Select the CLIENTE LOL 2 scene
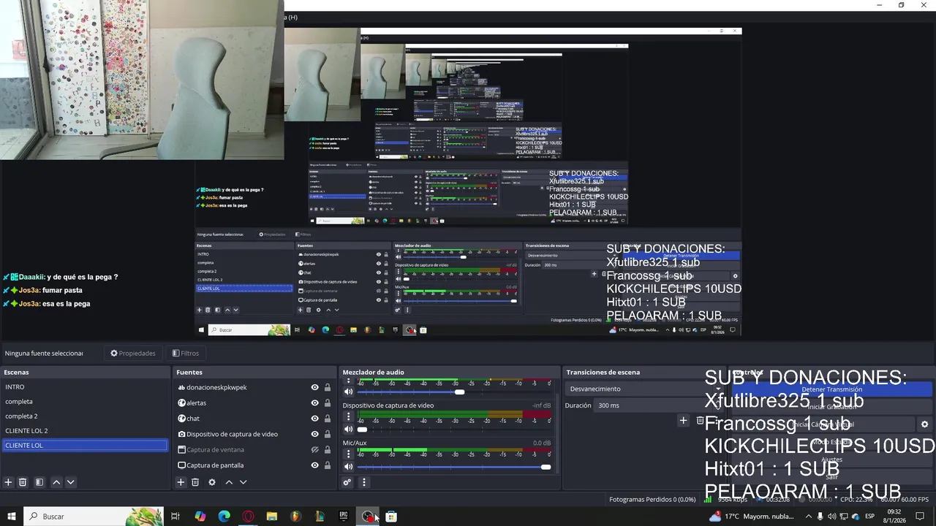 (85, 431)
